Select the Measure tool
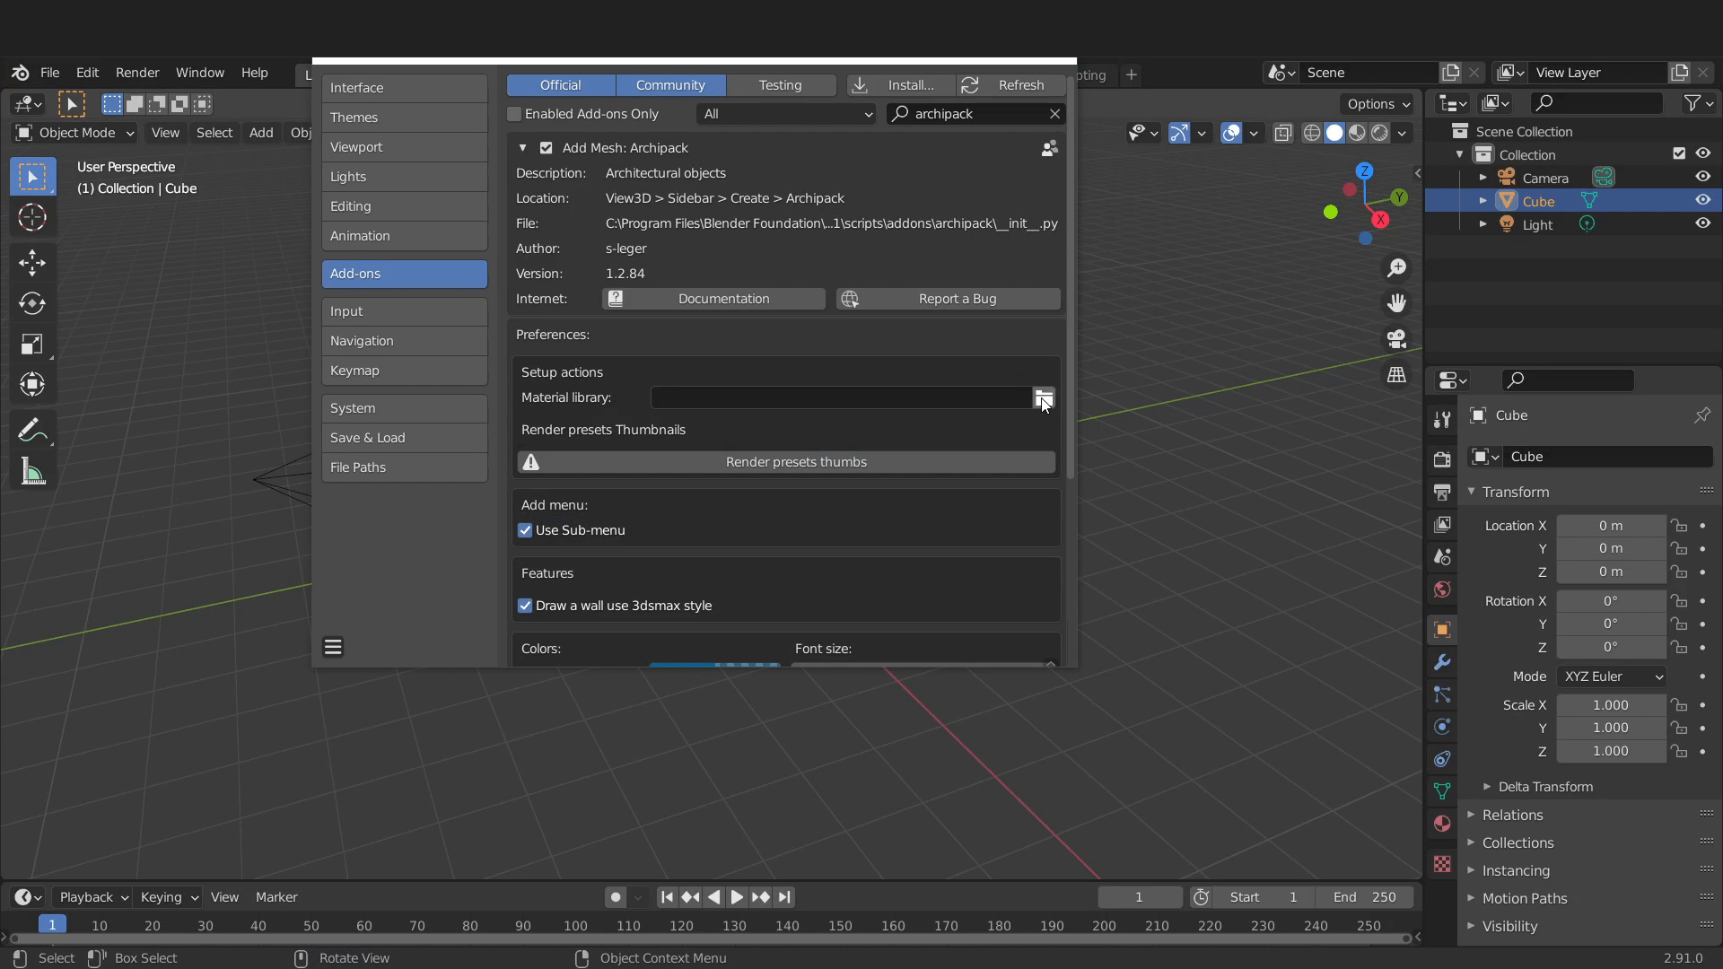The height and width of the screenshot is (969, 1723). pos(32,470)
